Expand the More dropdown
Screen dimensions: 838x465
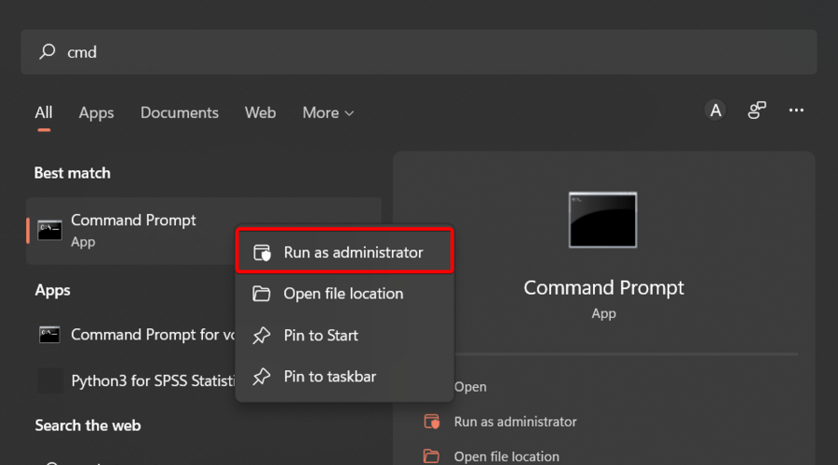click(x=328, y=113)
